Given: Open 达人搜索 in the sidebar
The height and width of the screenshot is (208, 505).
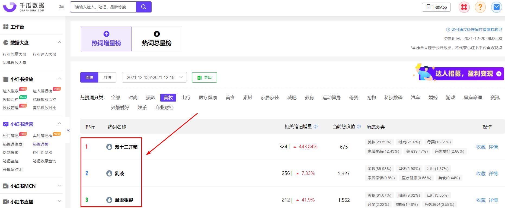Looking at the screenshot, I should (x=11, y=91).
